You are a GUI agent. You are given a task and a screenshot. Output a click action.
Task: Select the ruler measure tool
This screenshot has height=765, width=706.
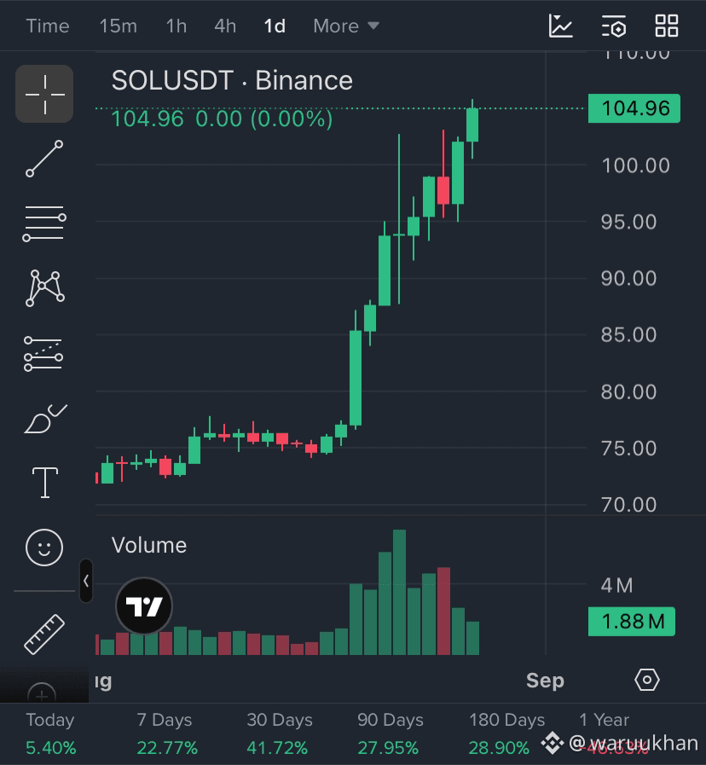(44, 635)
